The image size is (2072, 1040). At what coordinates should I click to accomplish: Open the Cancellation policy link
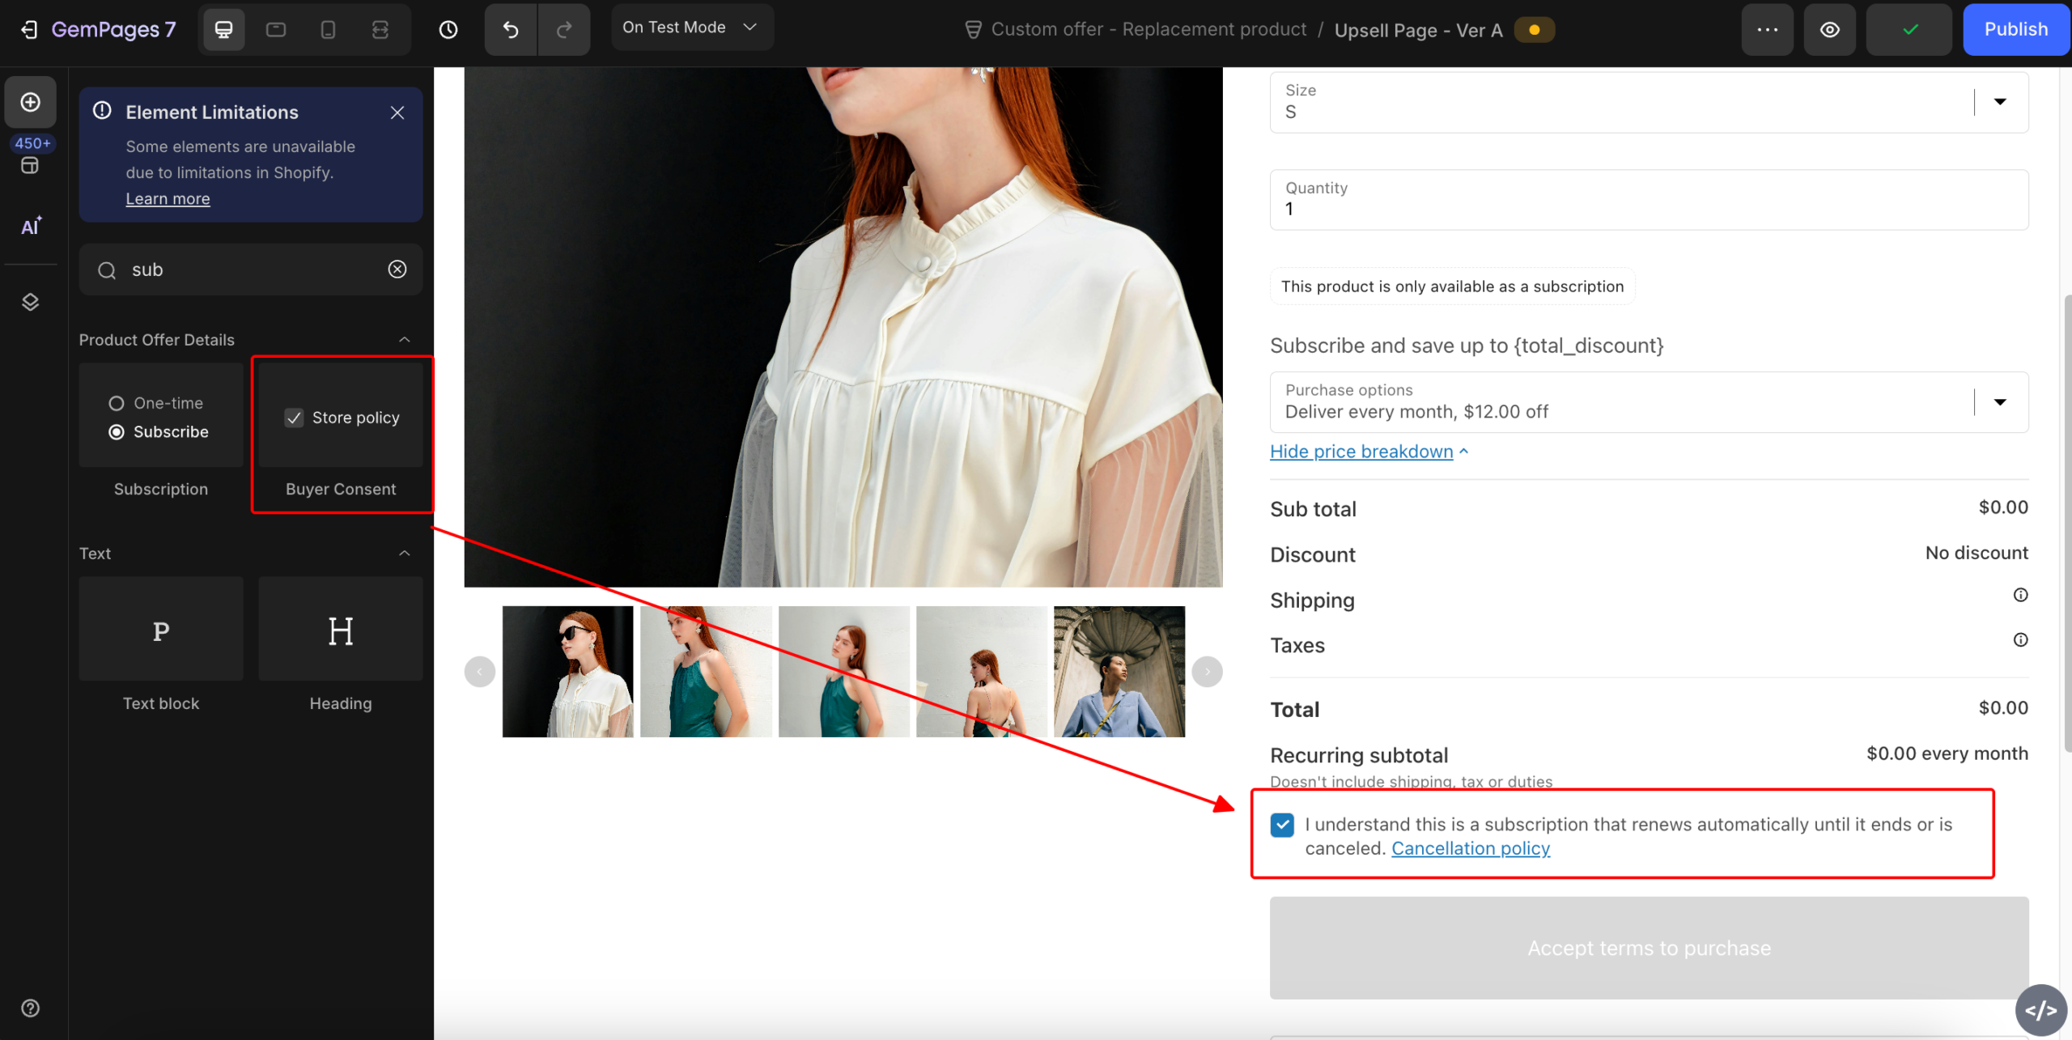tap(1471, 848)
